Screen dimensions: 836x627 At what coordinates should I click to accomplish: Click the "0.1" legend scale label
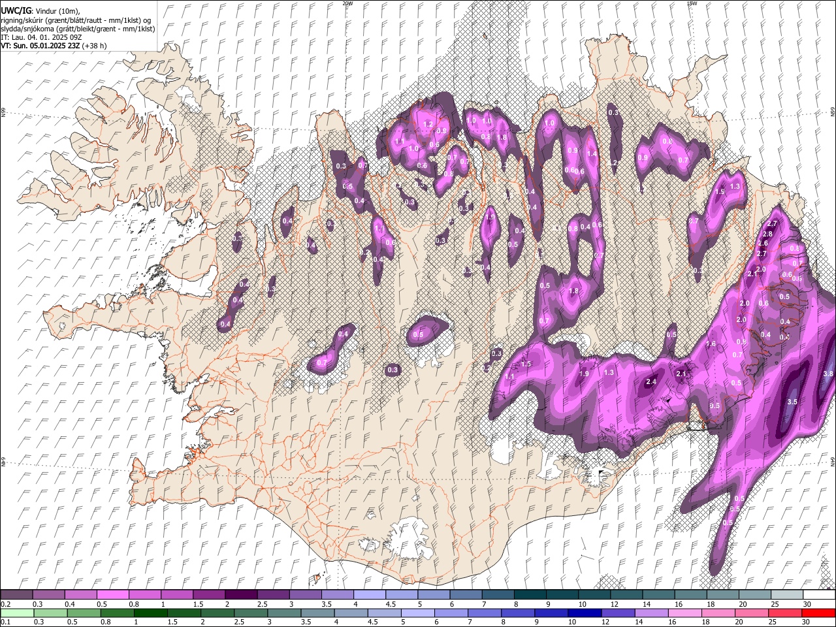point(5,622)
